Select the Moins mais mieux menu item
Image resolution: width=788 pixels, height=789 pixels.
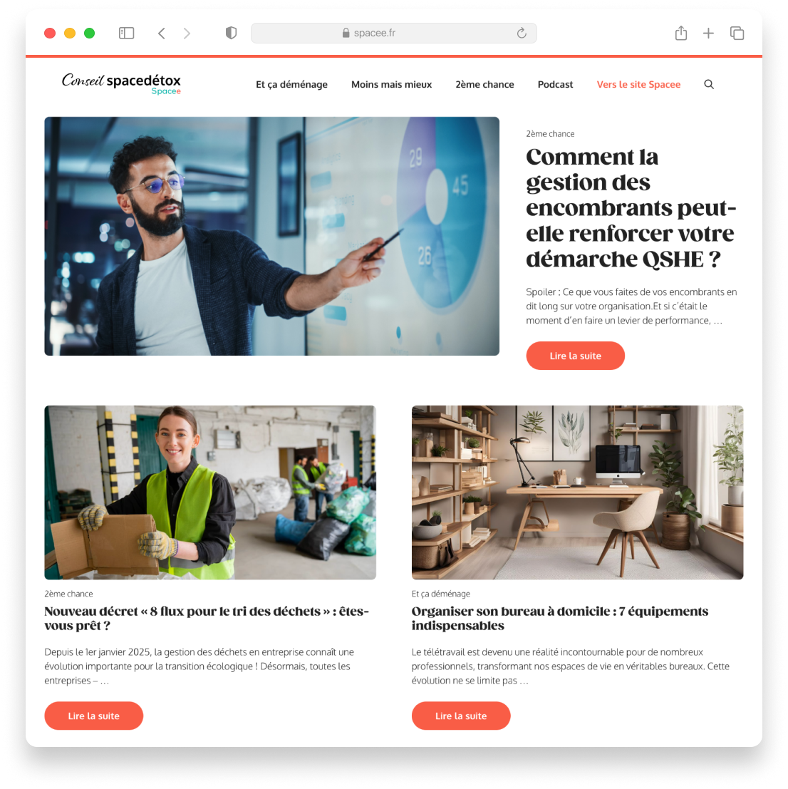tap(391, 85)
